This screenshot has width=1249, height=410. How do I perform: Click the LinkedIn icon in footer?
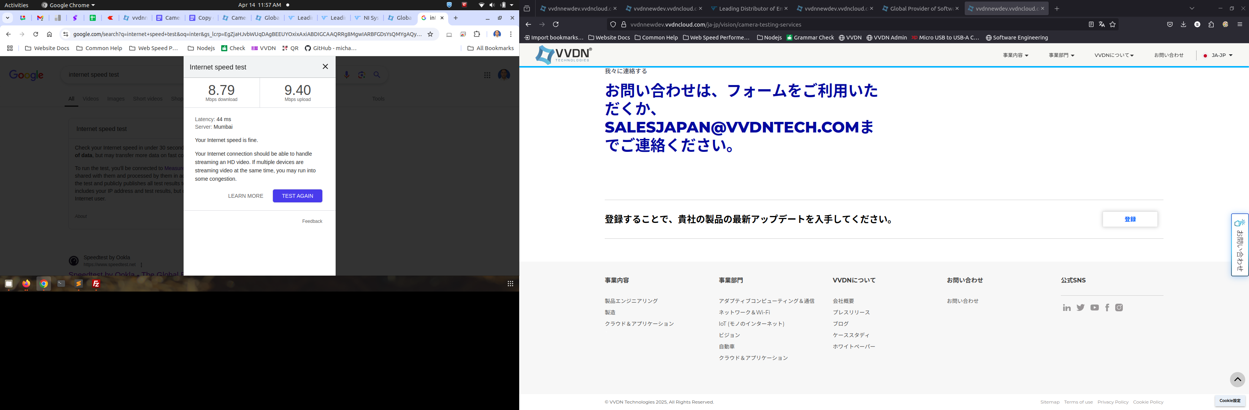click(1066, 308)
